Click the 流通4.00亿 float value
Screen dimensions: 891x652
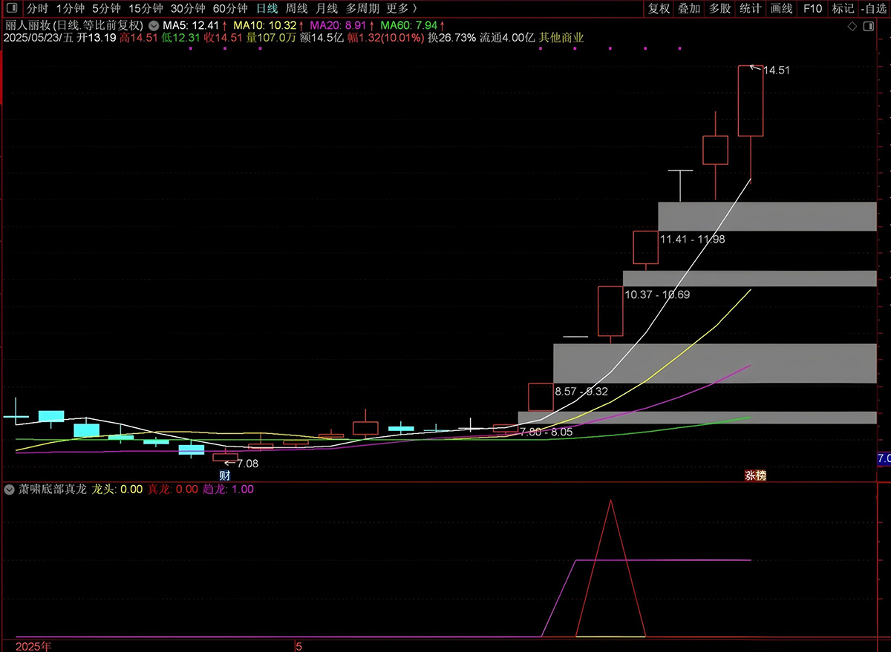point(507,37)
